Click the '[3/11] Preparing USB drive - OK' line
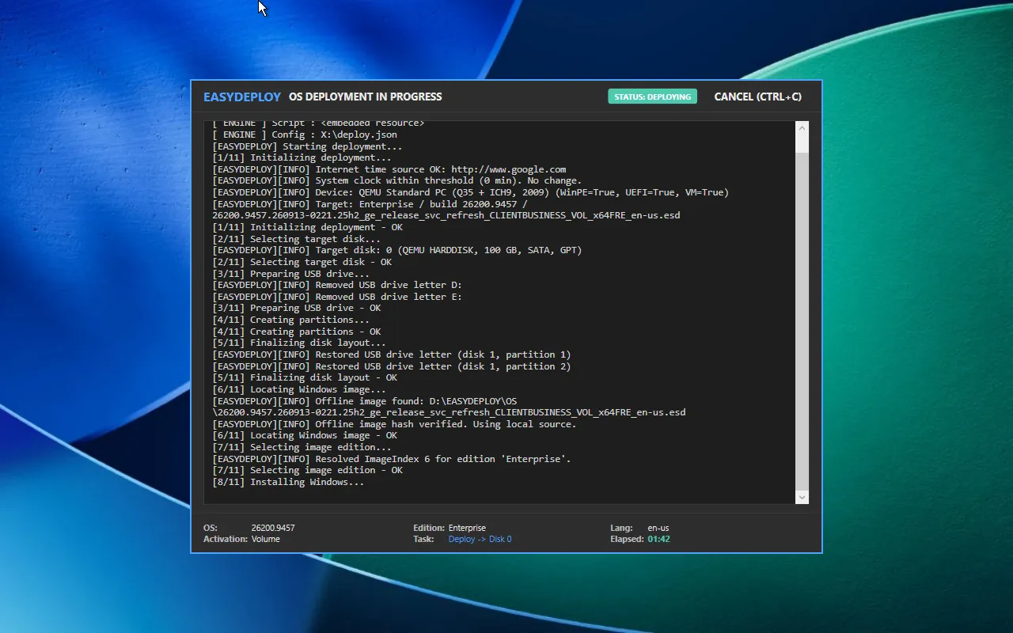The width and height of the screenshot is (1013, 633). 296,308
